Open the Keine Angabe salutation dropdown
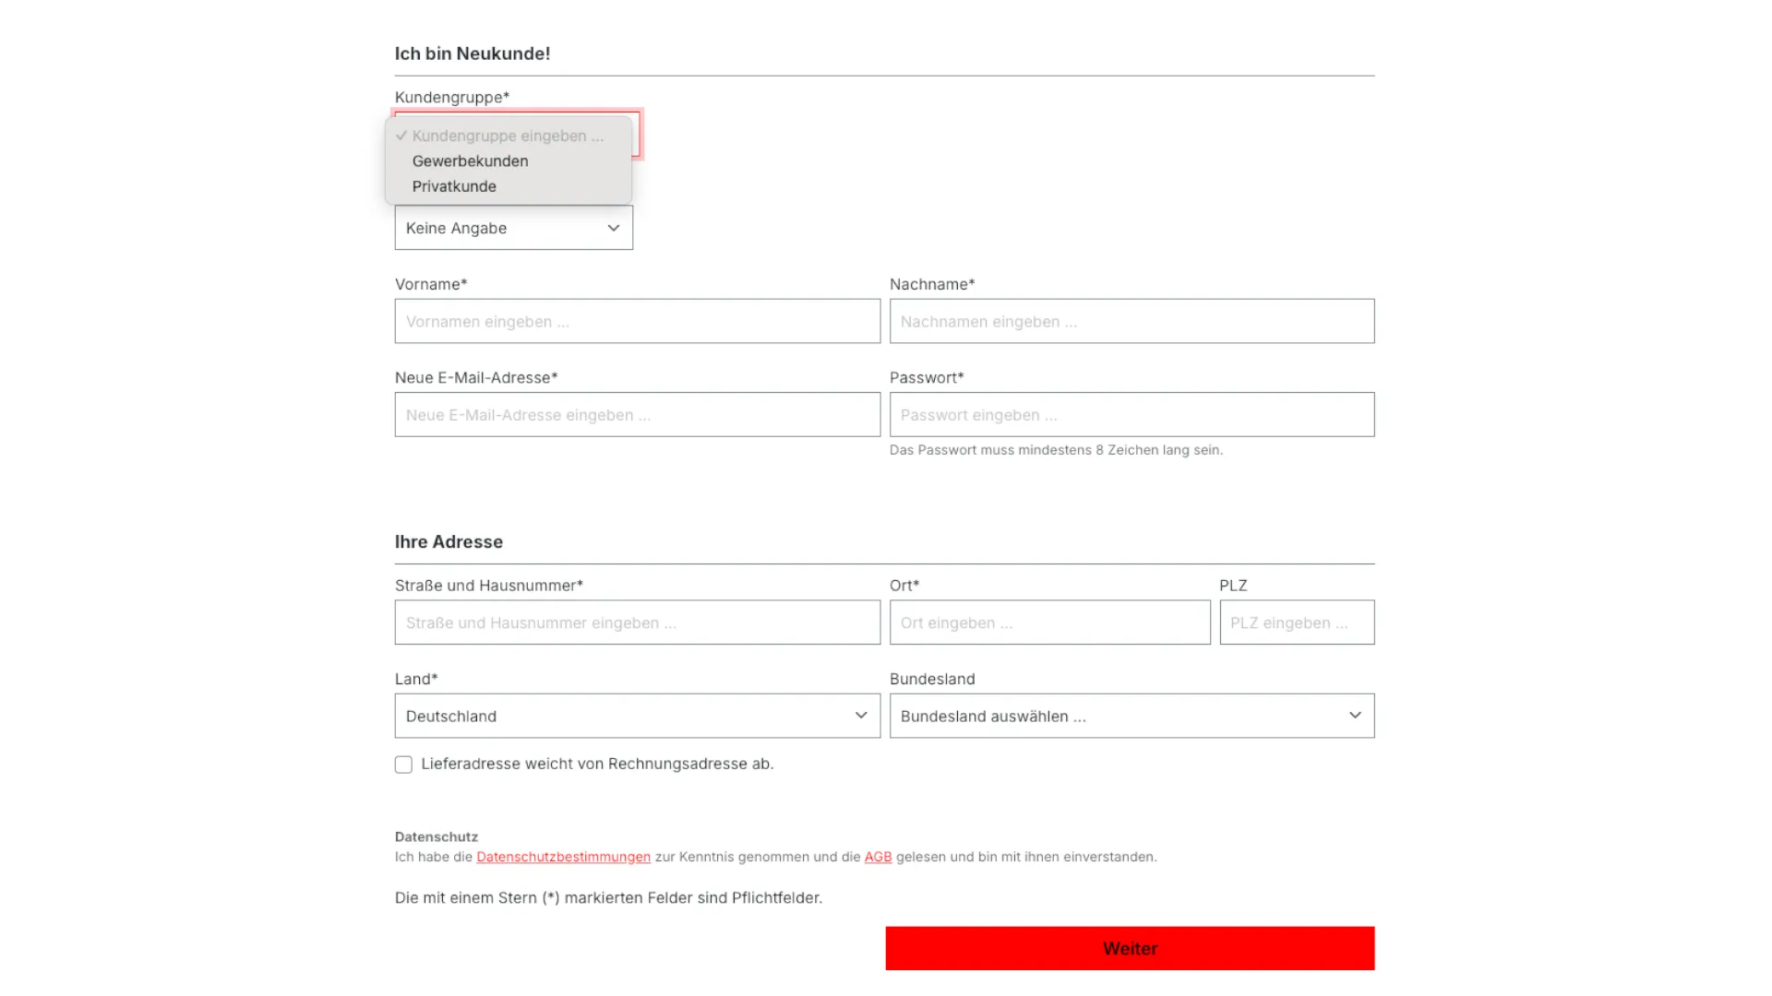 click(513, 228)
